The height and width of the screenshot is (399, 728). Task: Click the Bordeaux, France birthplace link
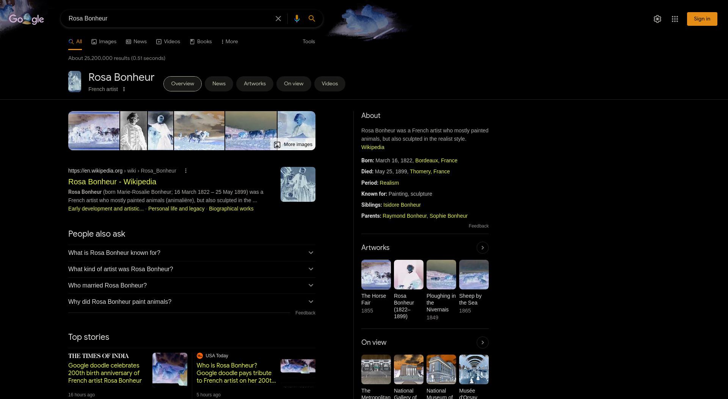coord(436,160)
